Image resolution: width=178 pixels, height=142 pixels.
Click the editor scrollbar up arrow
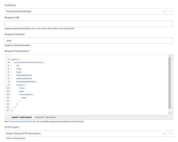point(169,56)
